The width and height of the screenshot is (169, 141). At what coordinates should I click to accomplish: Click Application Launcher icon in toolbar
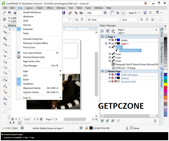(x=157, y=13)
